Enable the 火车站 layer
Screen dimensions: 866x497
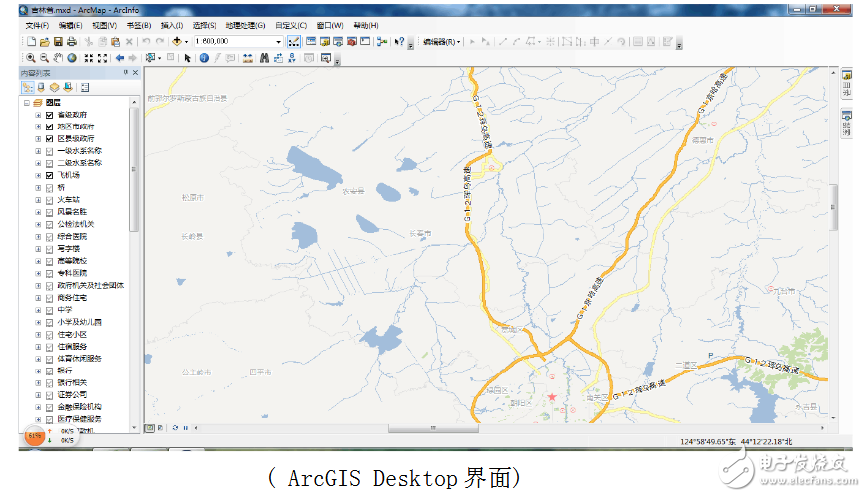pyautogui.click(x=49, y=199)
